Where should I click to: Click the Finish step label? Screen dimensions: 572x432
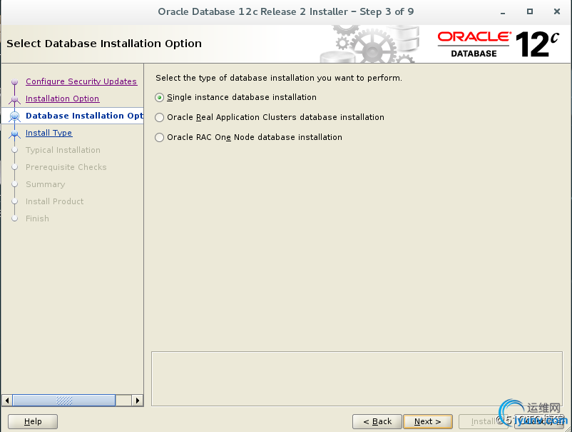[37, 218]
